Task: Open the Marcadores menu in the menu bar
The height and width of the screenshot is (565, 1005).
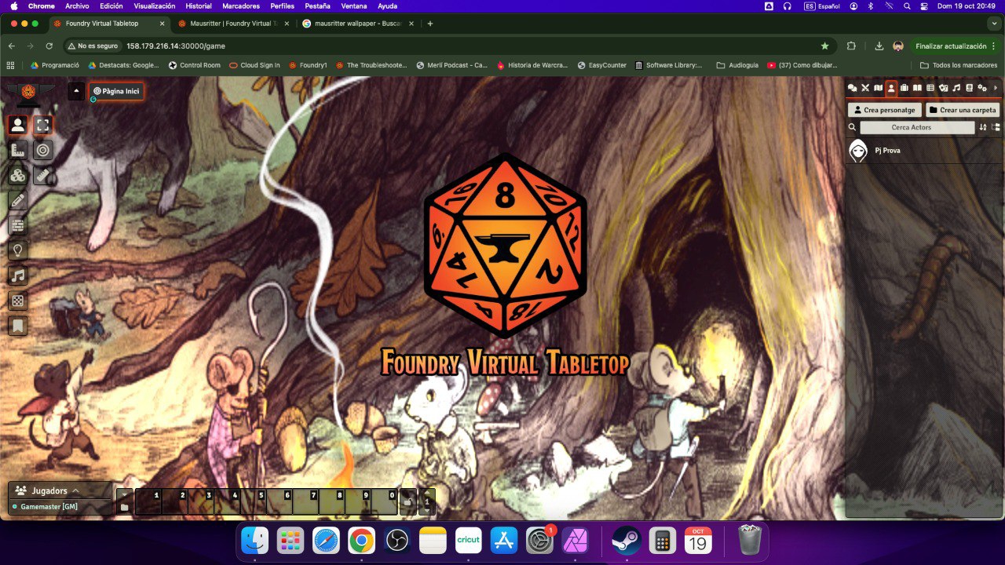Action: point(239,6)
